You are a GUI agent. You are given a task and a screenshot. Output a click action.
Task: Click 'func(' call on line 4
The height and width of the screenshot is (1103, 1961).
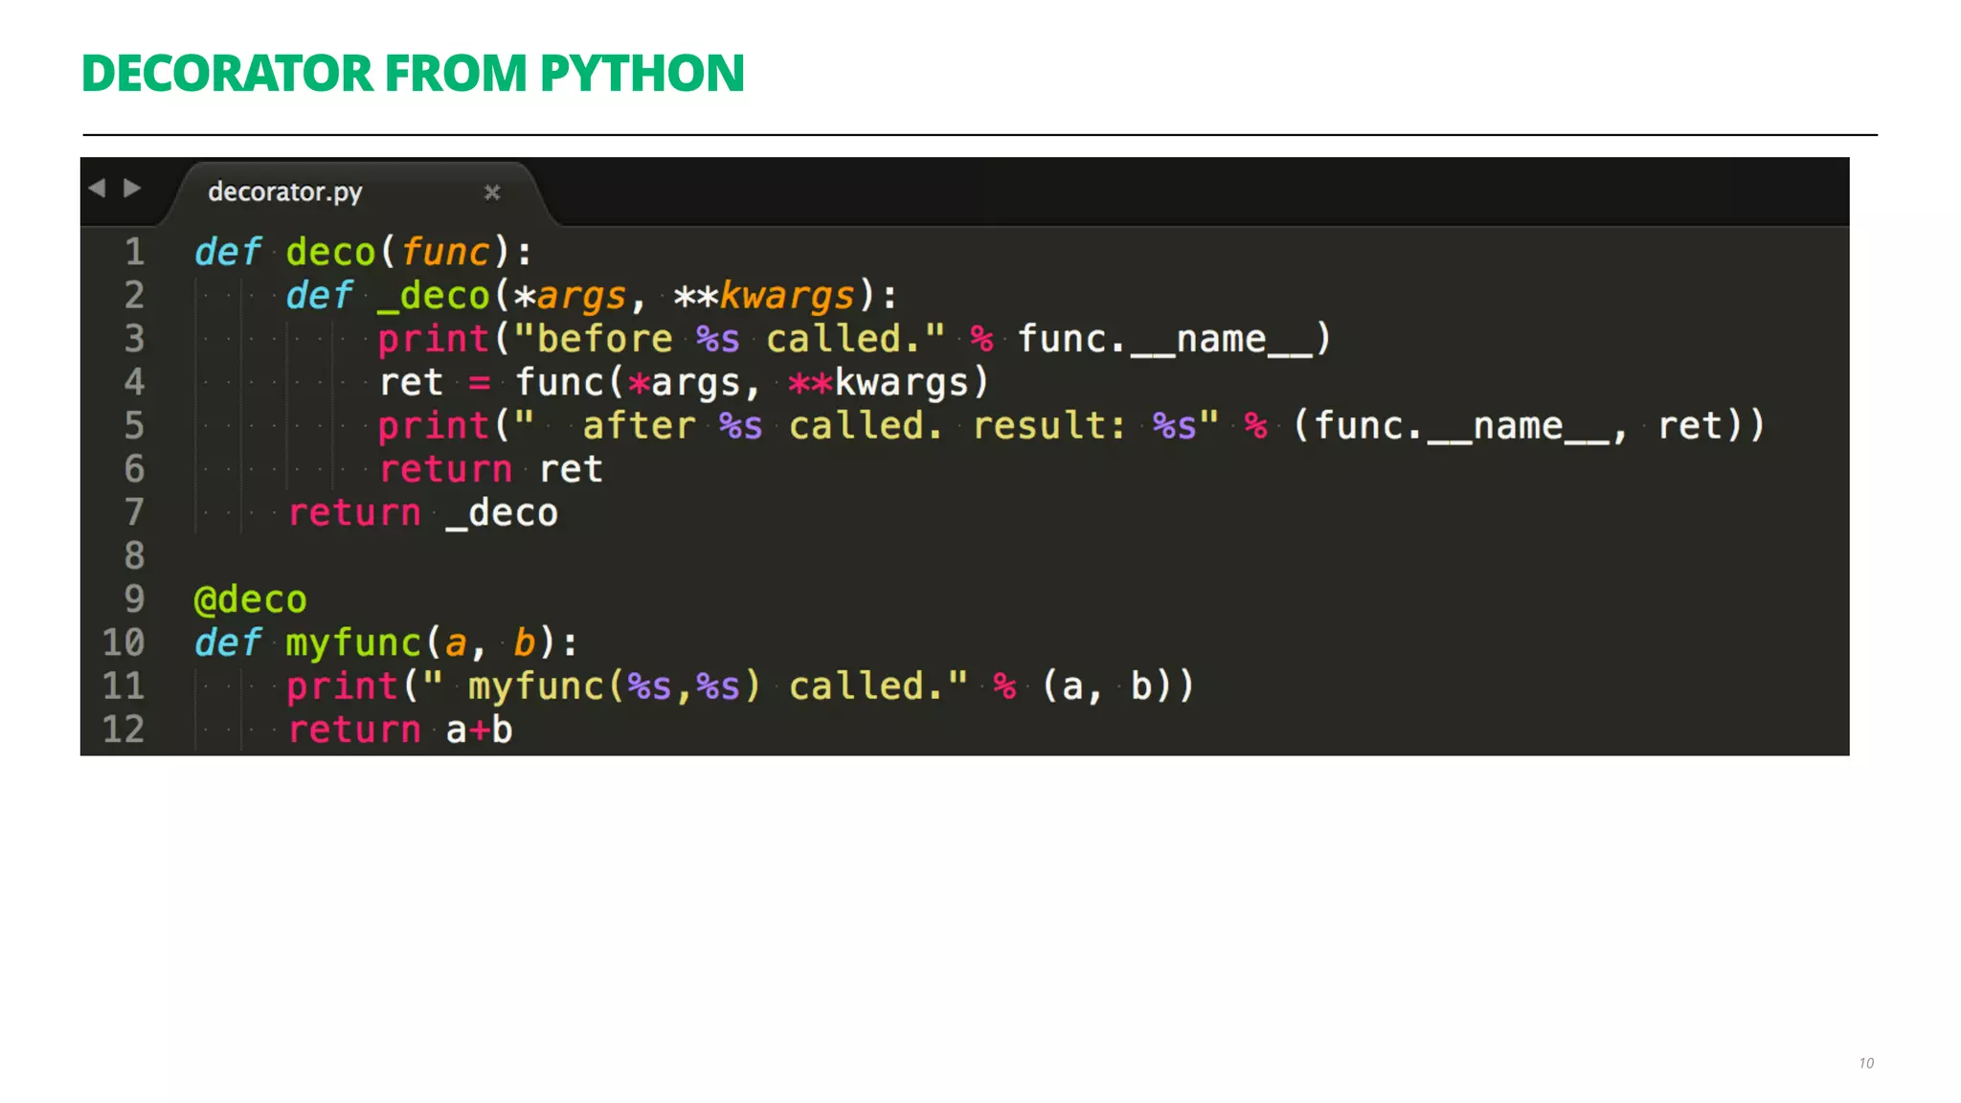[x=569, y=383]
